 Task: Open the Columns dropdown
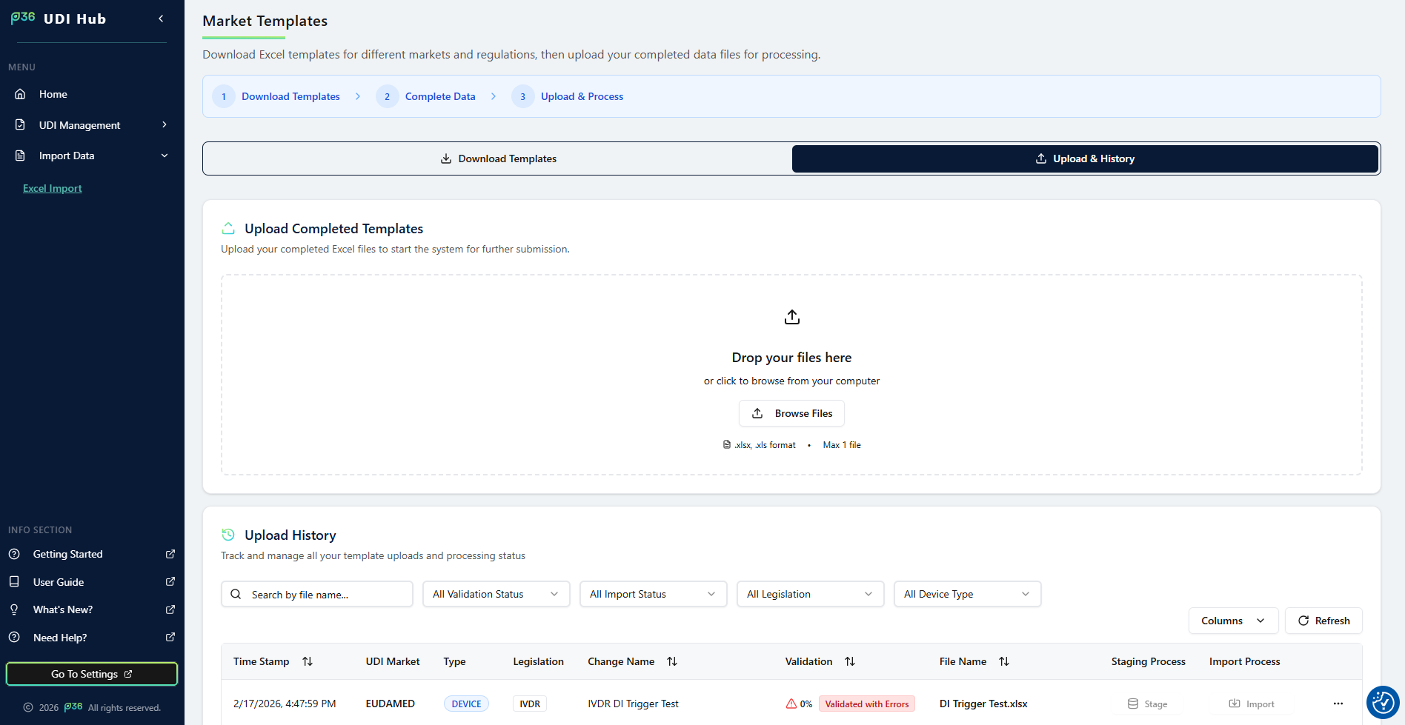1234,621
